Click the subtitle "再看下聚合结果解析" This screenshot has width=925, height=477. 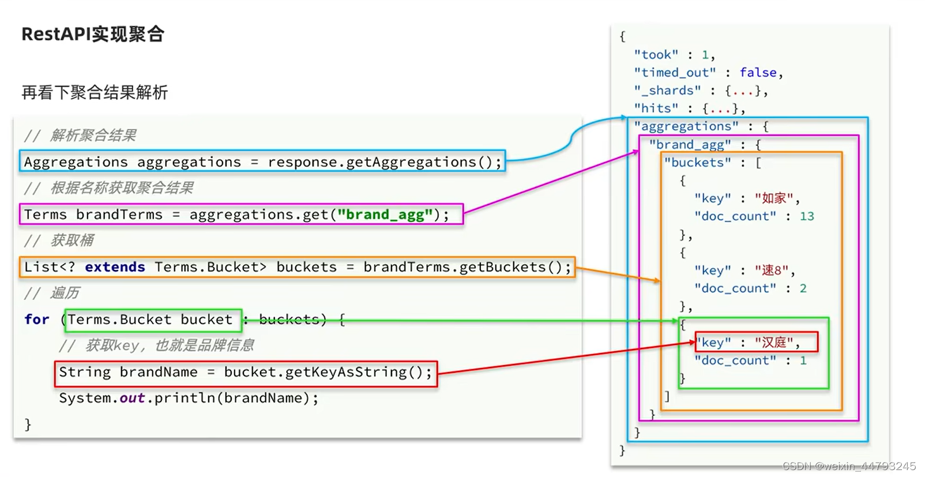tap(95, 92)
